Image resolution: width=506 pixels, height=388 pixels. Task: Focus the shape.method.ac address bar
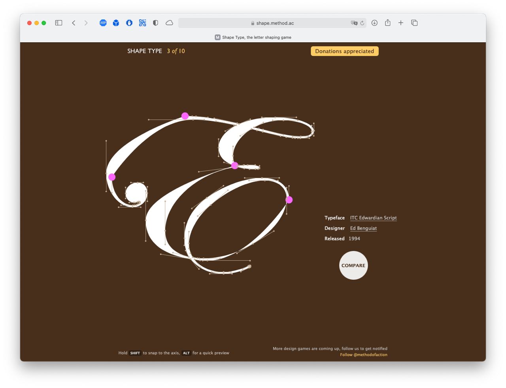point(272,23)
